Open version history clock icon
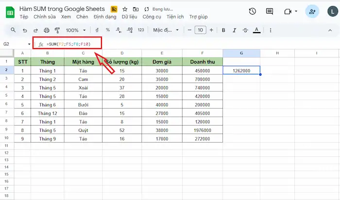Viewport: 340px width, 200px height. point(253,11)
